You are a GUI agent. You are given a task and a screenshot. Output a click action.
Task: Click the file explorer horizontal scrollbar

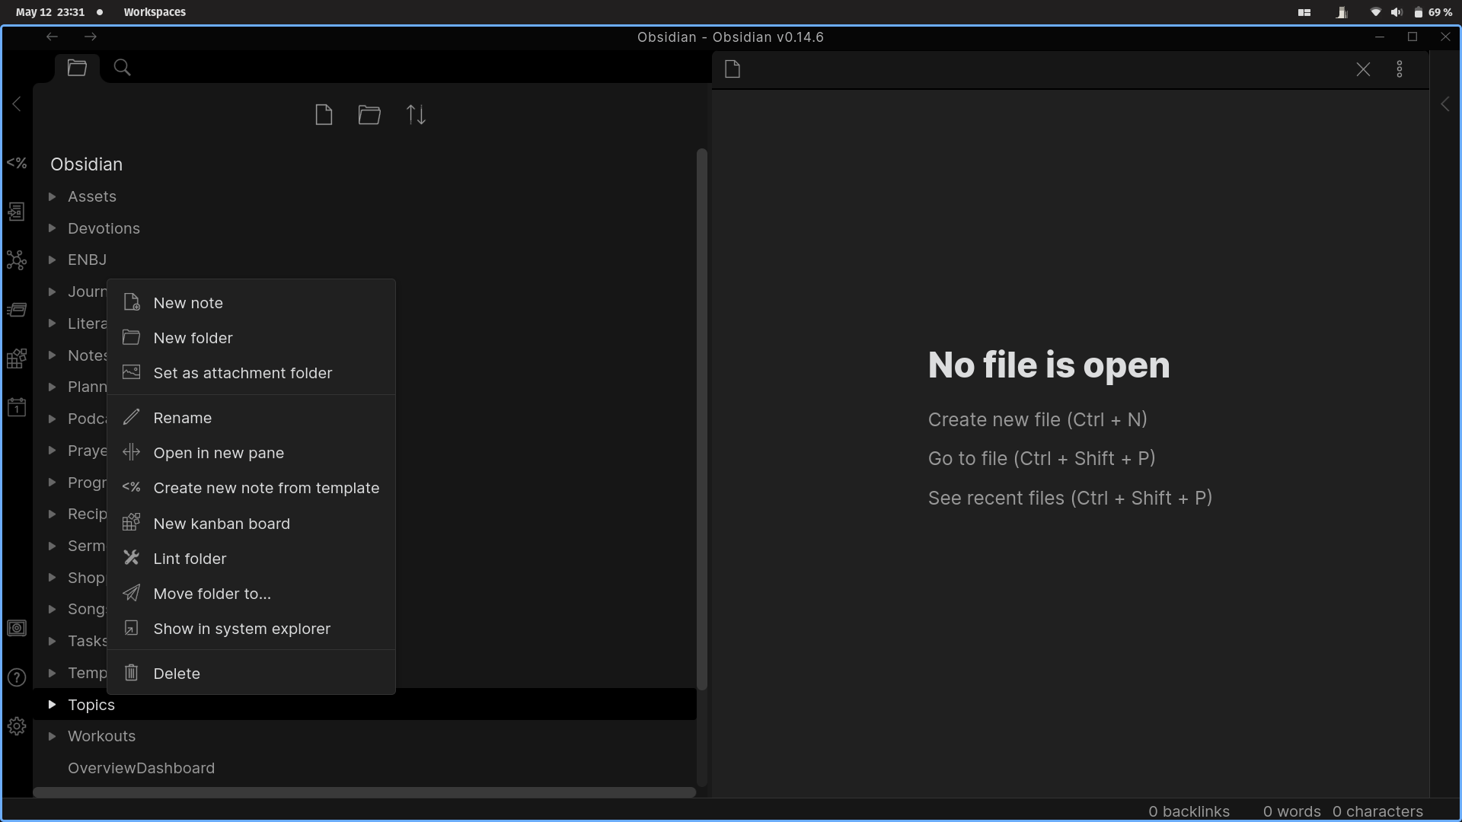click(x=364, y=792)
